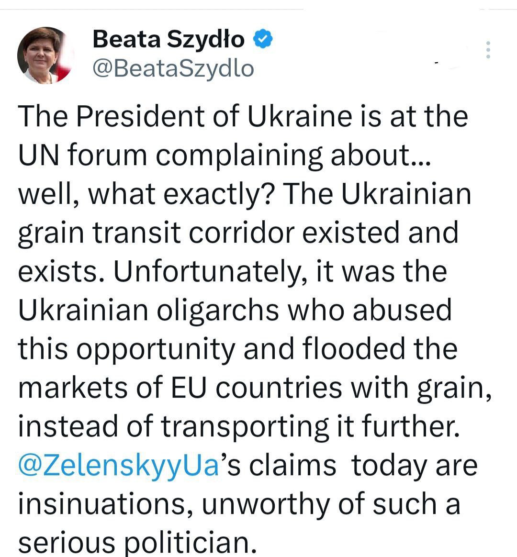Viewport: 517px width, 557px height.
Task: Open the @ZelenskyyUa mention link
Action: (x=118, y=466)
